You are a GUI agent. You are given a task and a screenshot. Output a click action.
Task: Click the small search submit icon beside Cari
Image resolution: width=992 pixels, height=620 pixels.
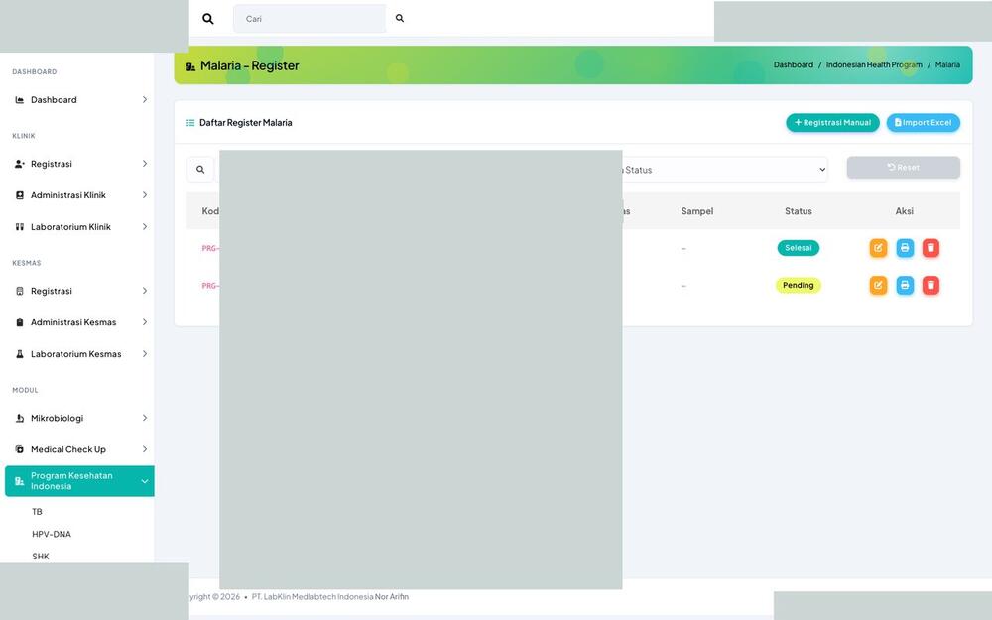[x=400, y=18]
